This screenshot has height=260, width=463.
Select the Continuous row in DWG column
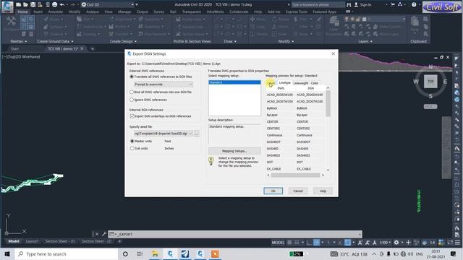tap(275, 135)
